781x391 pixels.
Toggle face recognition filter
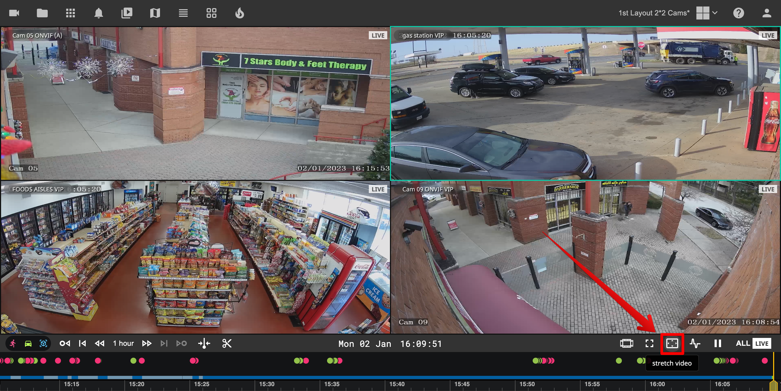pyautogui.click(x=43, y=343)
